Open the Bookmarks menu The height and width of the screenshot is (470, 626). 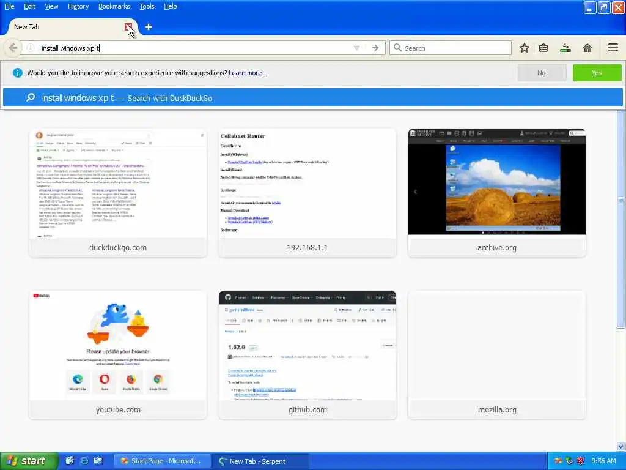point(114,6)
